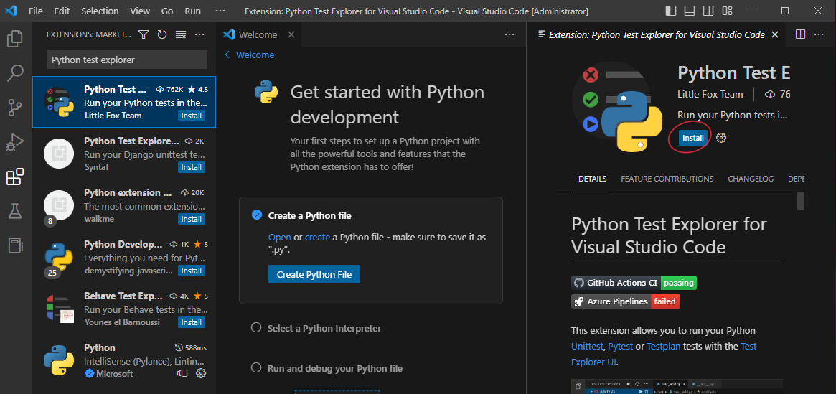Open the Unittest link in extension description
The width and height of the screenshot is (836, 394).
click(588, 347)
